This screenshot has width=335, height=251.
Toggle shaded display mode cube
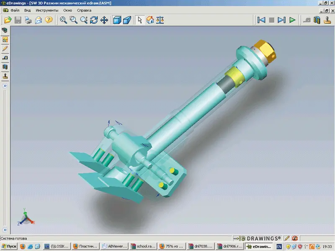(117, 20)
